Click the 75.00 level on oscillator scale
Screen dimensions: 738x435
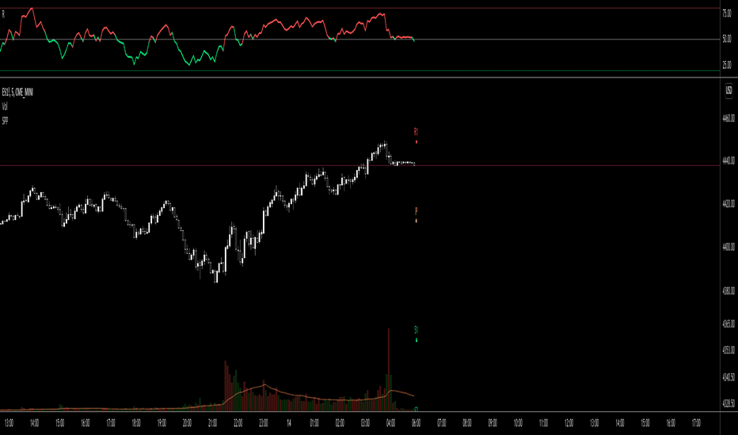click(x=727, y=14)
